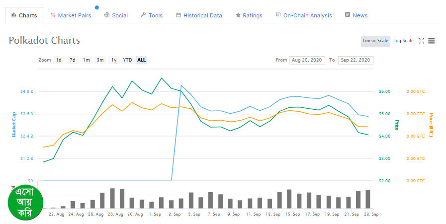Viewport: 446px width, 224px height.
Task: Click the Market Pairs arrows icon
Action: pos(53,15)
